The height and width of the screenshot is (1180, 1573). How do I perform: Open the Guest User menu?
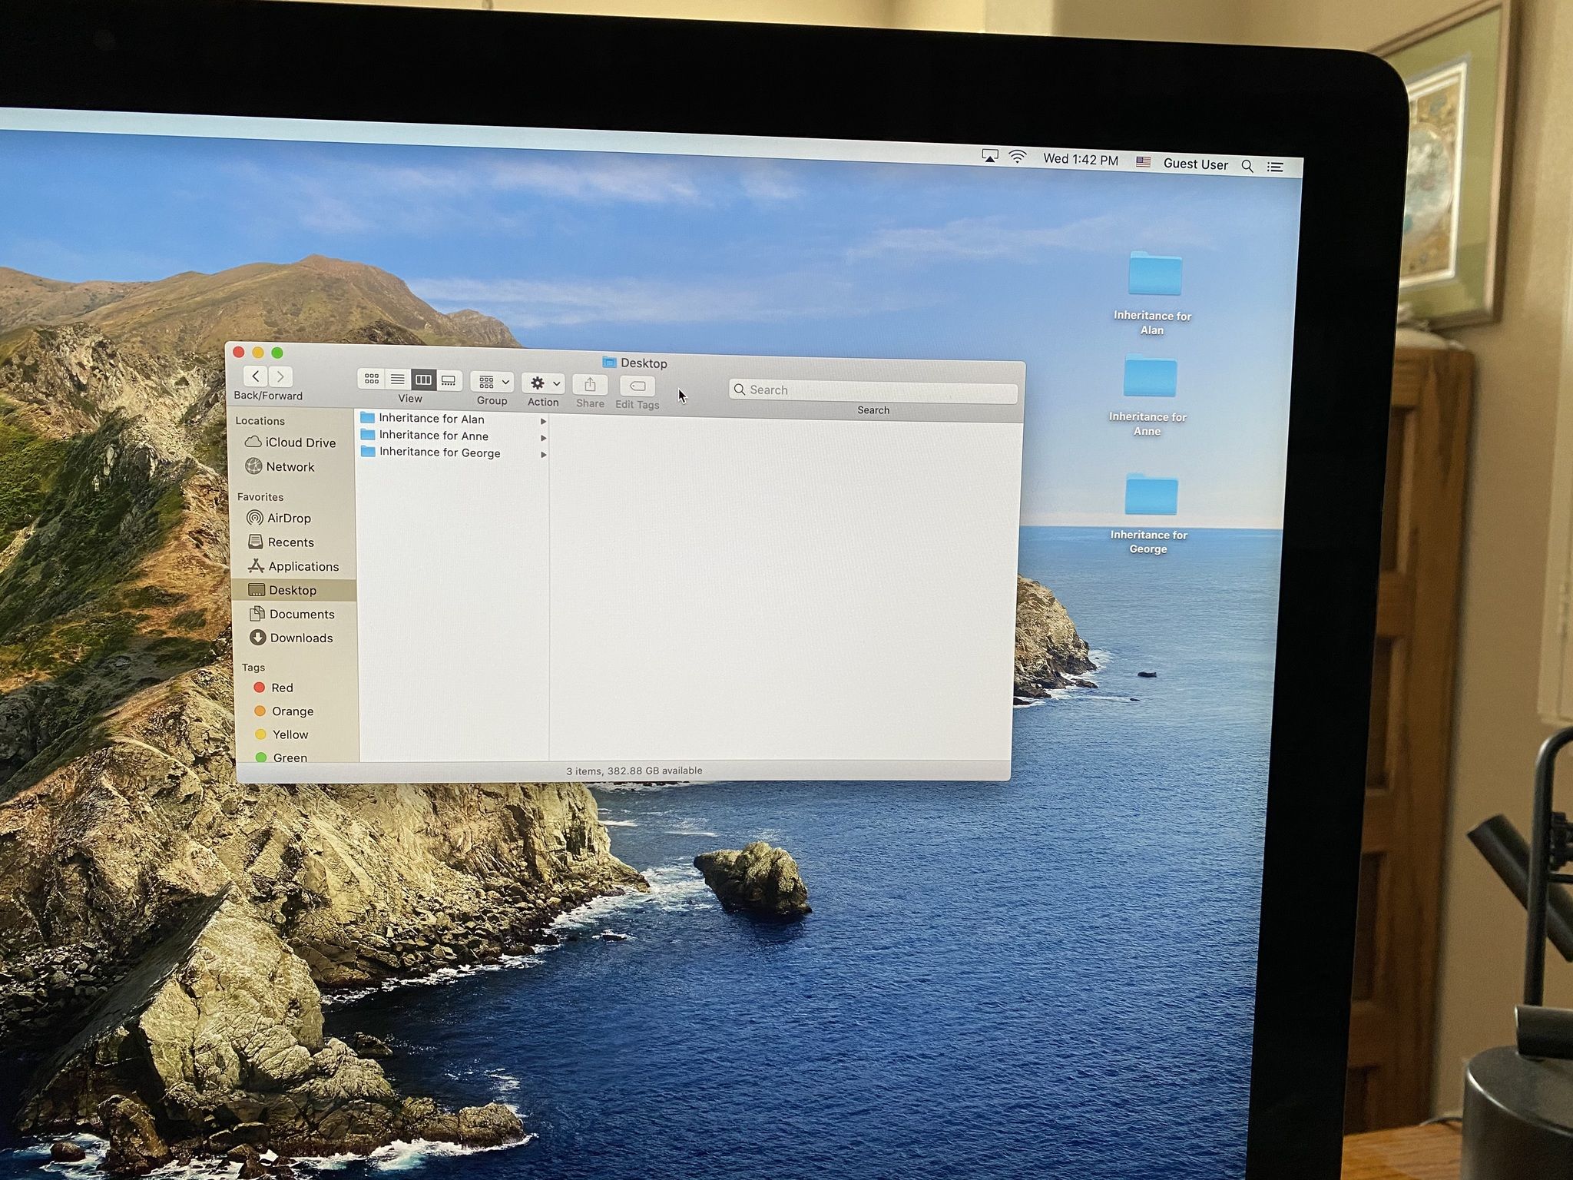tap(1195, 164)
